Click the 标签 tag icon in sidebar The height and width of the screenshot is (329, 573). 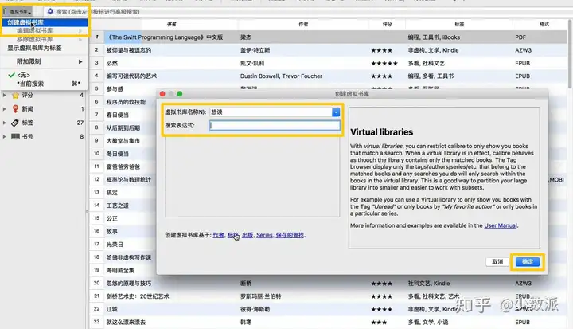pyautogui.click(x=15, y=123)
